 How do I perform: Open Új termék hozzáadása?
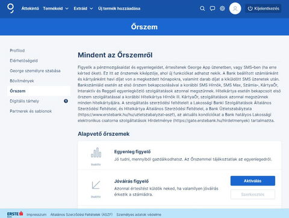pyautogui.click(x=119, y=8)
